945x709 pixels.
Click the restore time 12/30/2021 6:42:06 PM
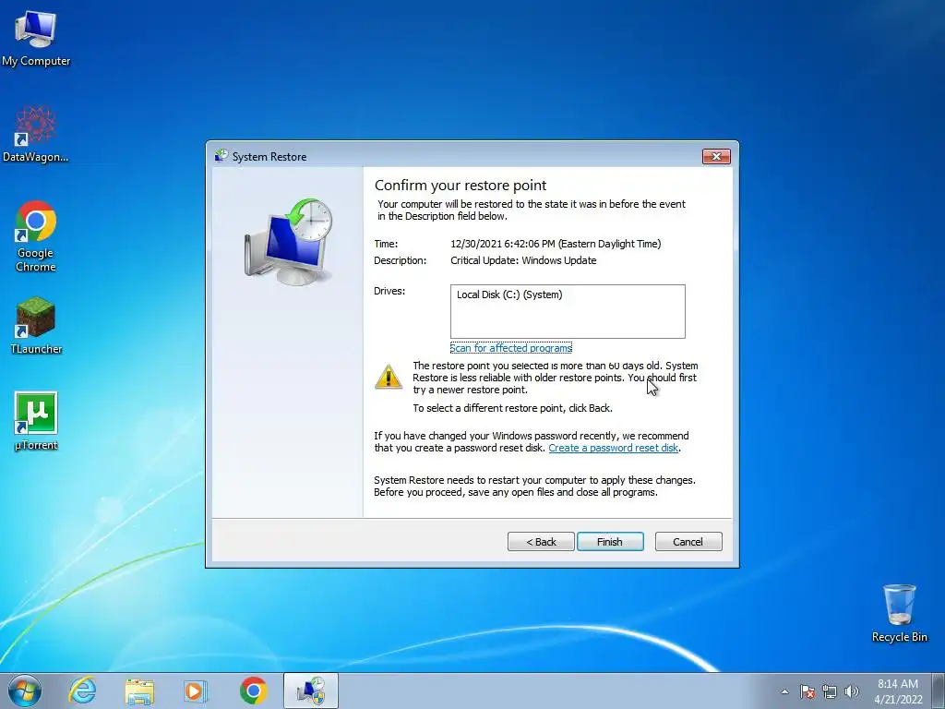(x=556, y=244)
